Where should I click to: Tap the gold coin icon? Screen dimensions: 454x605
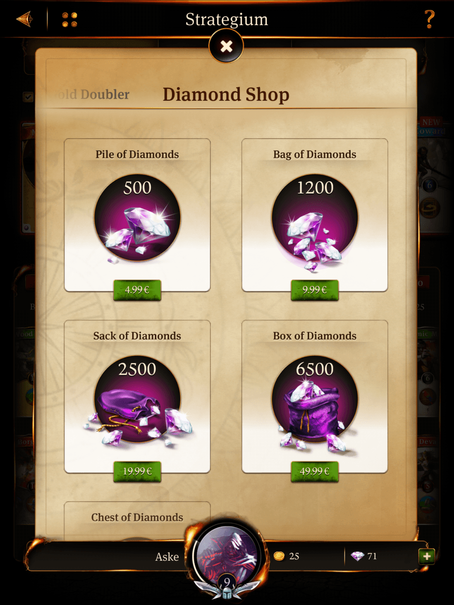point(279,556)
